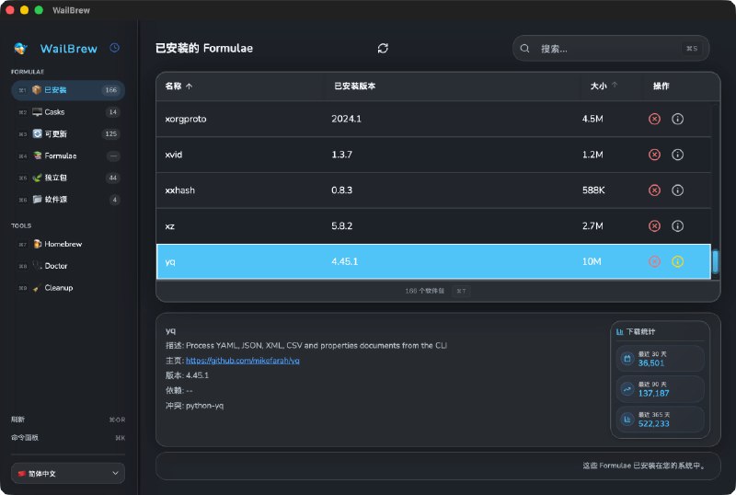Click the 522,233 downloads value
Image resolution: width=736 pixels, height=495 pixels.
[653, 424]
